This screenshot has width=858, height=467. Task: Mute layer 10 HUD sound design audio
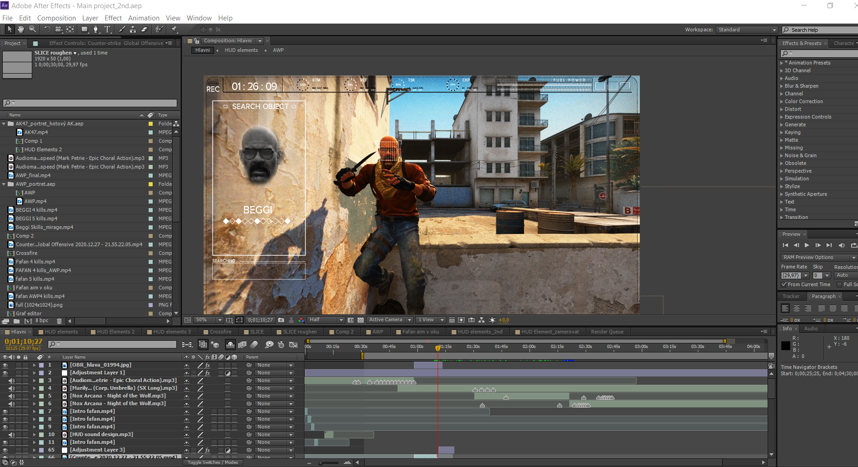click(x=11, y=435)
